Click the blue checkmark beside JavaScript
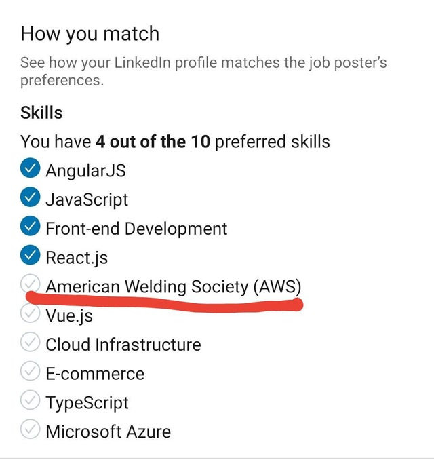Image resolution: width=434 pixels, height=460 pixels. pos(31,197)
